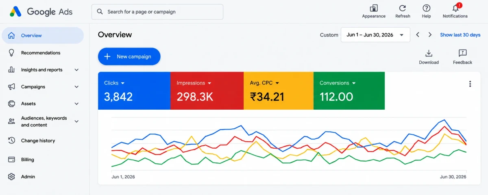Open the Help question mark icon
Viewport: 488px width, 195px height.
(426, 8)
